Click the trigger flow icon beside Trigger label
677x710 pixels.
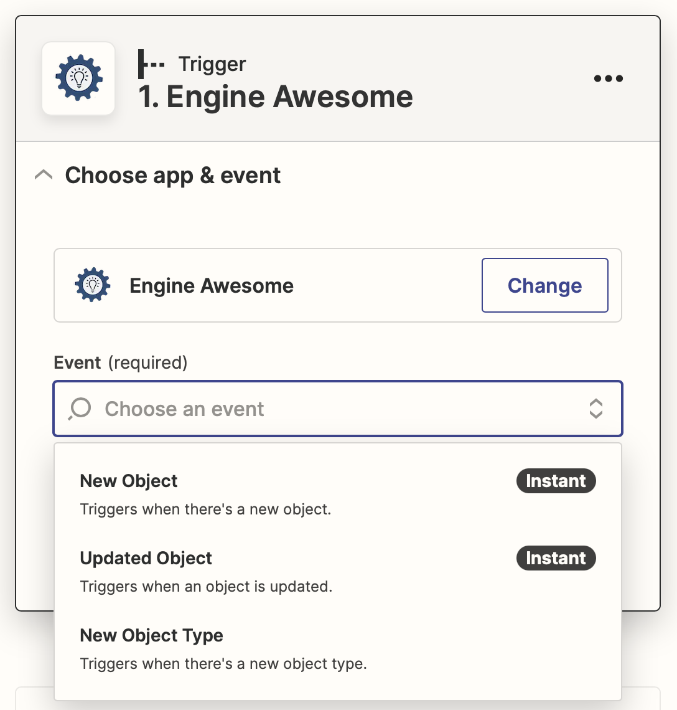(149, 64)
